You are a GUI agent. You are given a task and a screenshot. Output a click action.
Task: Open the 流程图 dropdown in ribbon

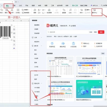click(25, 10)
